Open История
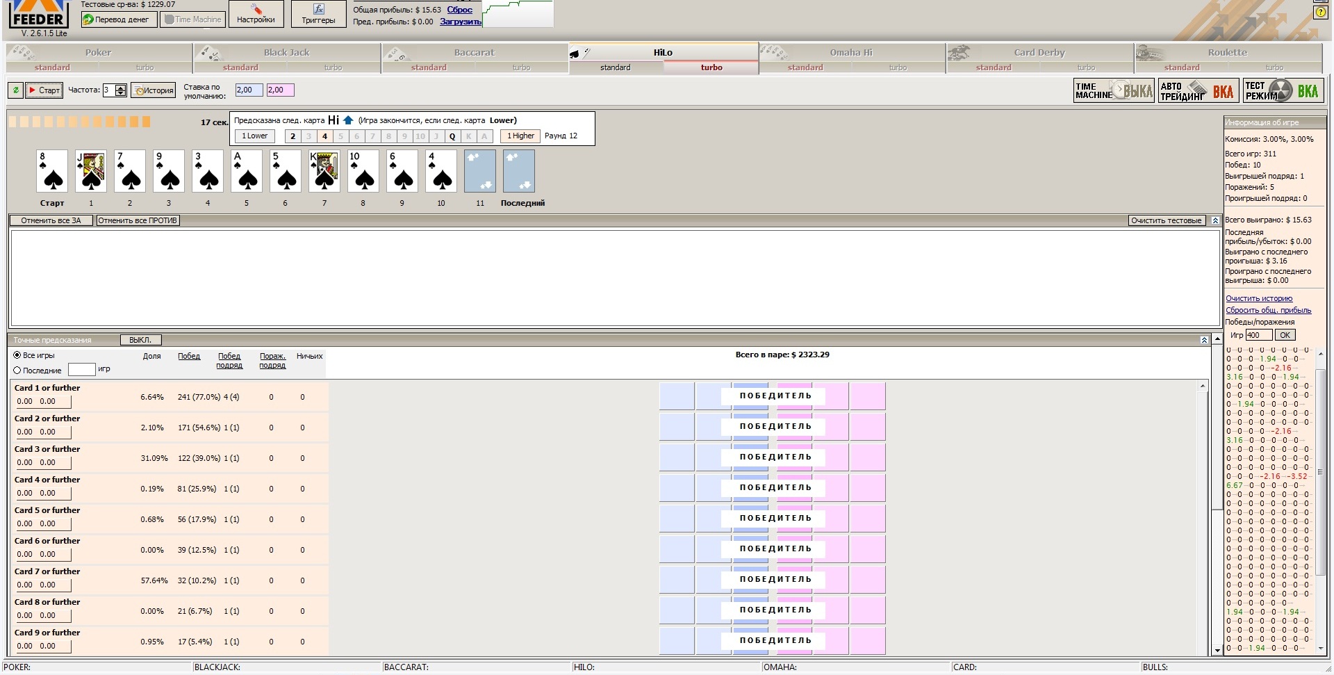The width and height of the screenshot is (1334, 675). 153,90
